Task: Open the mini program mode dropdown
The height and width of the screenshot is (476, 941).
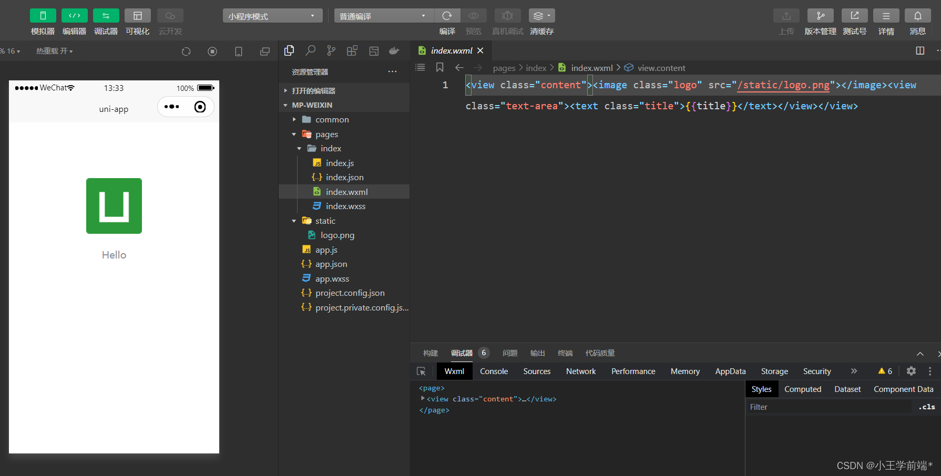Action: point(272,16)
